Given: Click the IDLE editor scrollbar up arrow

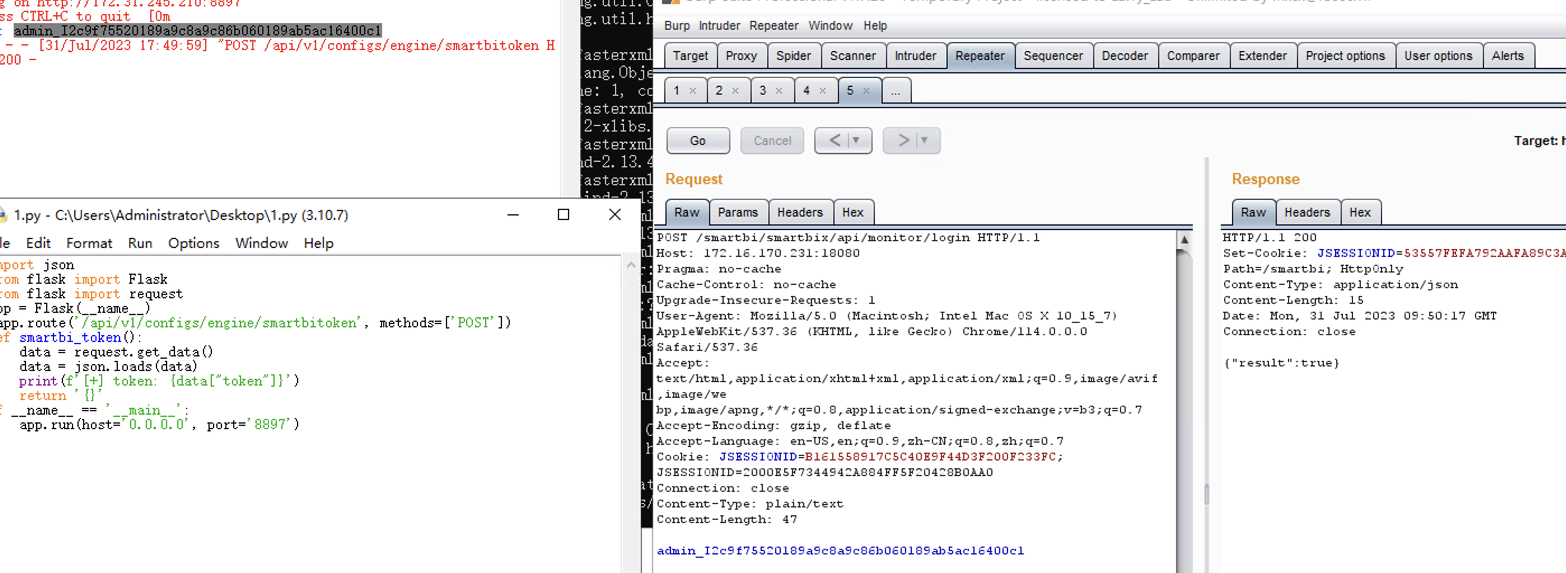Looking at the screenshot, I should [x=631, y=265].
